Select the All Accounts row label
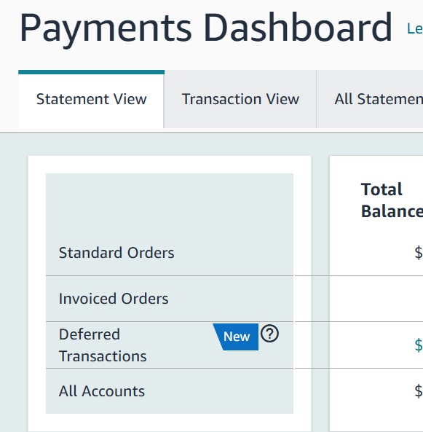This screenshot has height=432, width=423. point(102,391)
